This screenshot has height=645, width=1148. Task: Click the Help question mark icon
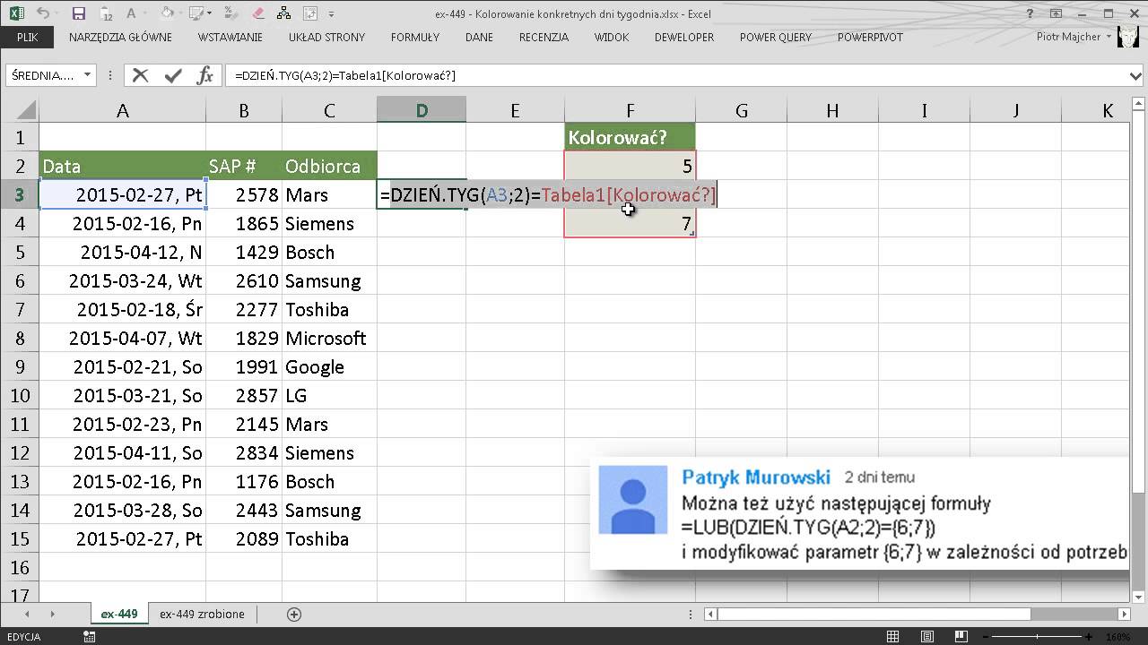coord(1029,13)
